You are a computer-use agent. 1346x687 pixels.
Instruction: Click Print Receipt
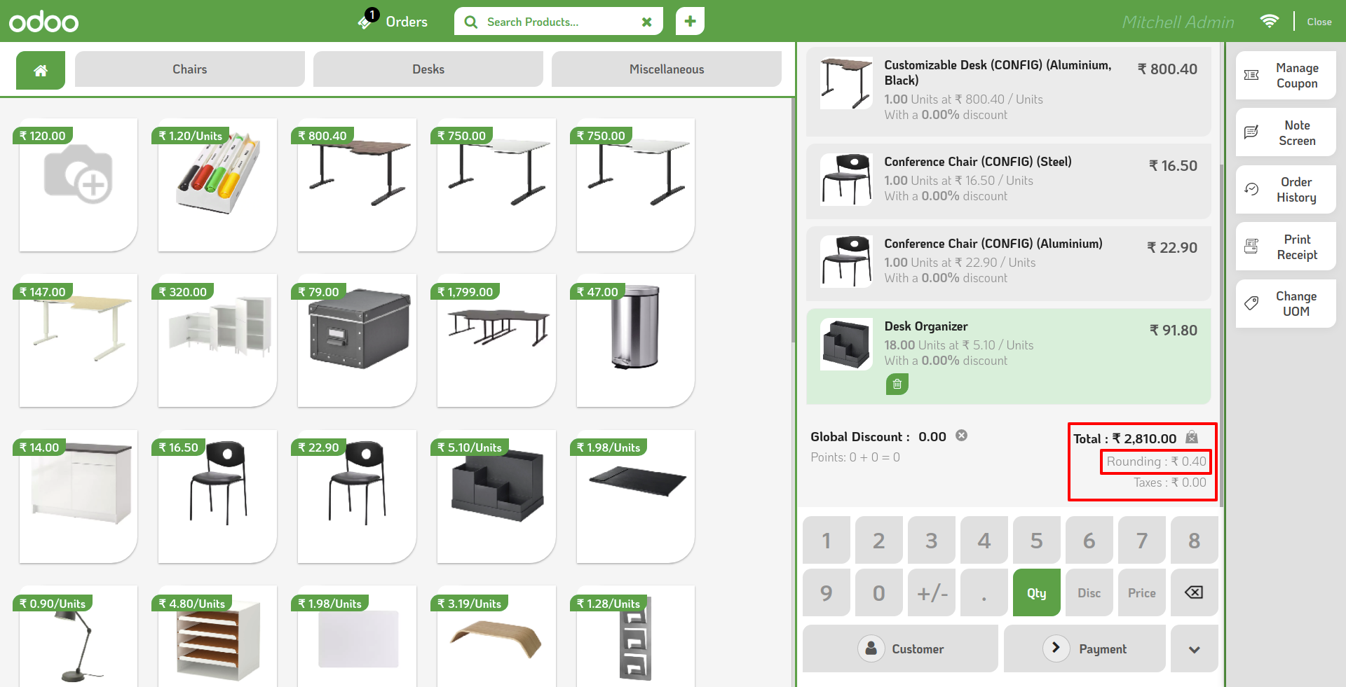click(x=1286, y=247)
